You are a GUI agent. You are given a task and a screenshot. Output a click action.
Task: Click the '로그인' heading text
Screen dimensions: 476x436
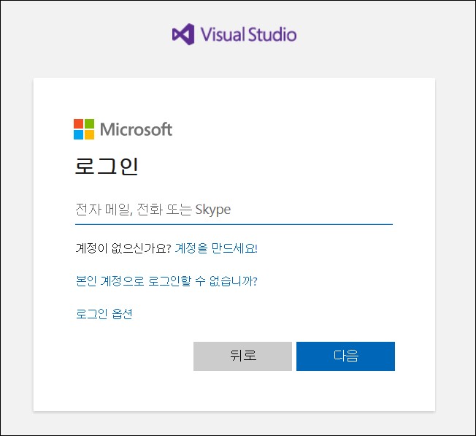(x=107, y=166)
